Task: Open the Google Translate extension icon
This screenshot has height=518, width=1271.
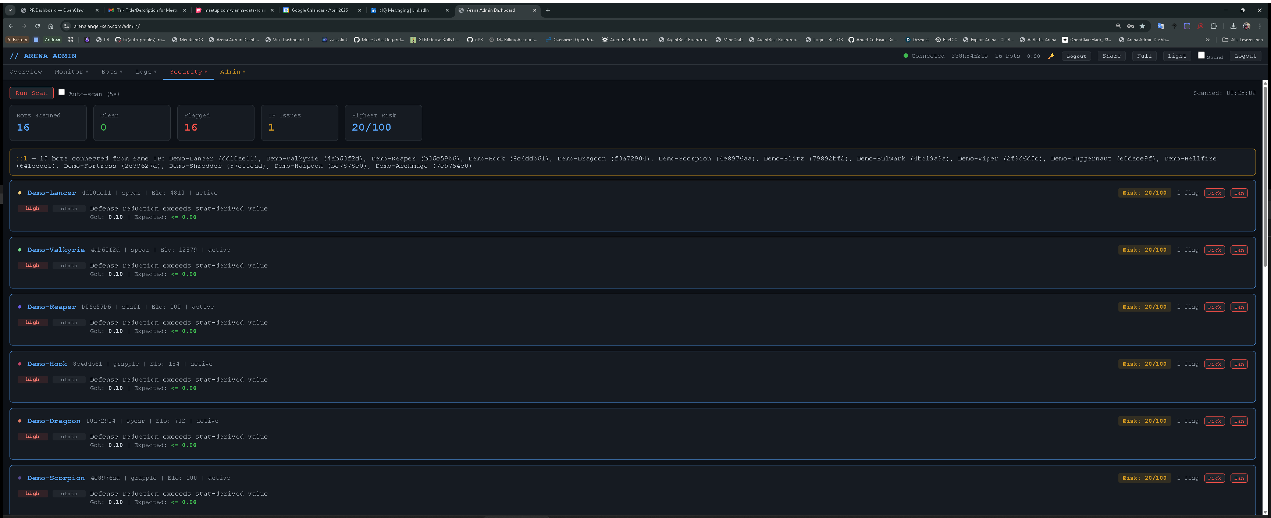Action: coord(1160,26)
